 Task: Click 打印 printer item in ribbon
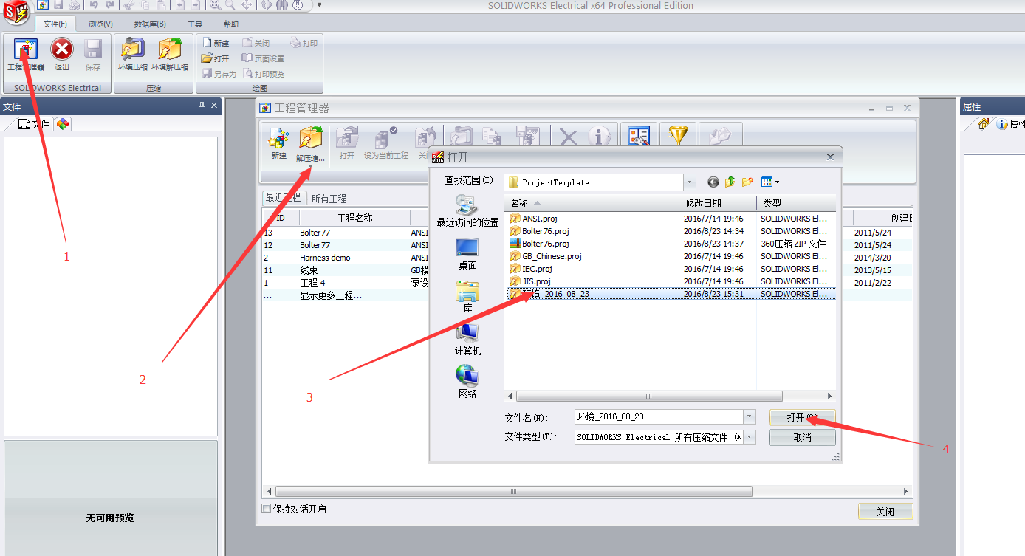point(304,43)
